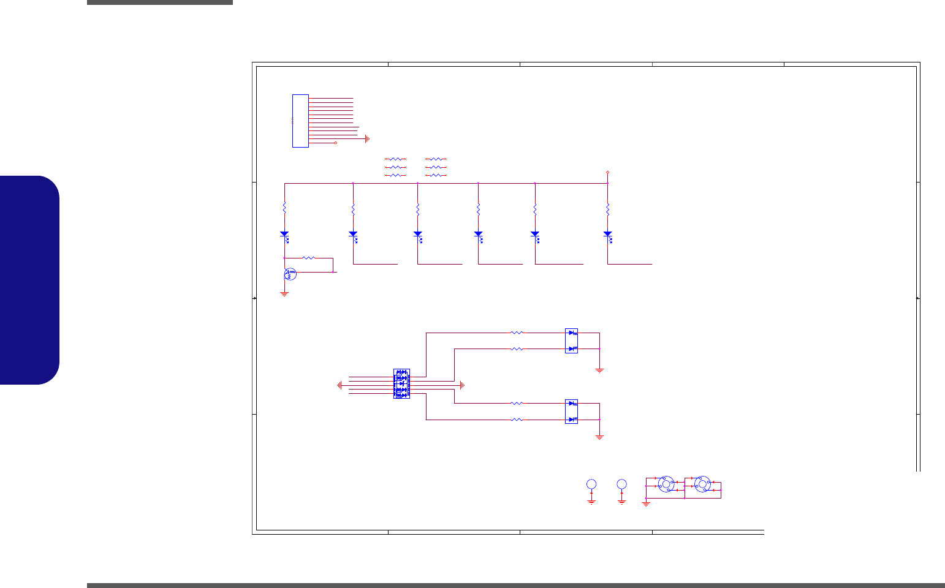The width and height of the screenshot is (945, 588).
Task: Select the right mounting hole symbol
Action: coord(702,484)
